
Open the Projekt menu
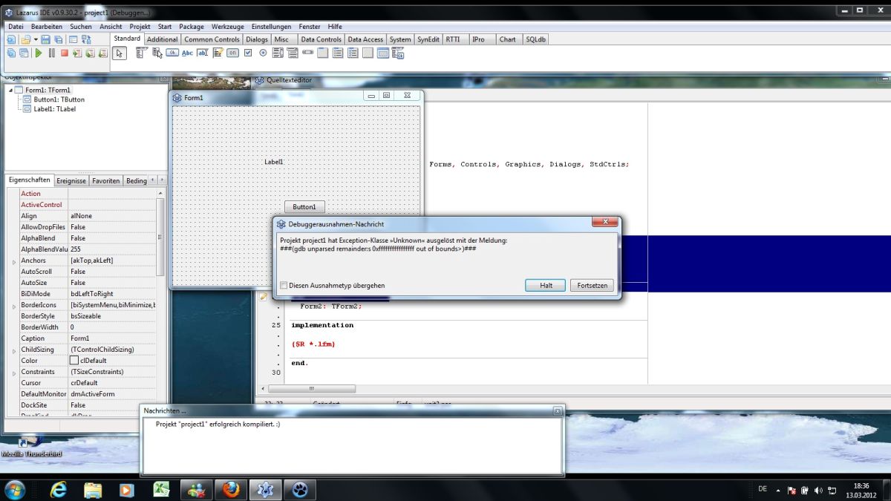[x=140, y=27]
